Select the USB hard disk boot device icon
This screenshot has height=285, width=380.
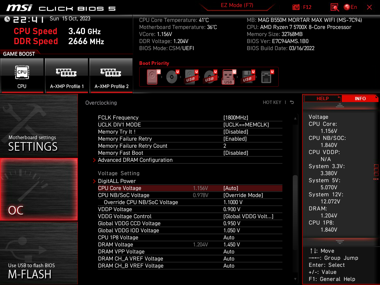(x=191, y=76)
